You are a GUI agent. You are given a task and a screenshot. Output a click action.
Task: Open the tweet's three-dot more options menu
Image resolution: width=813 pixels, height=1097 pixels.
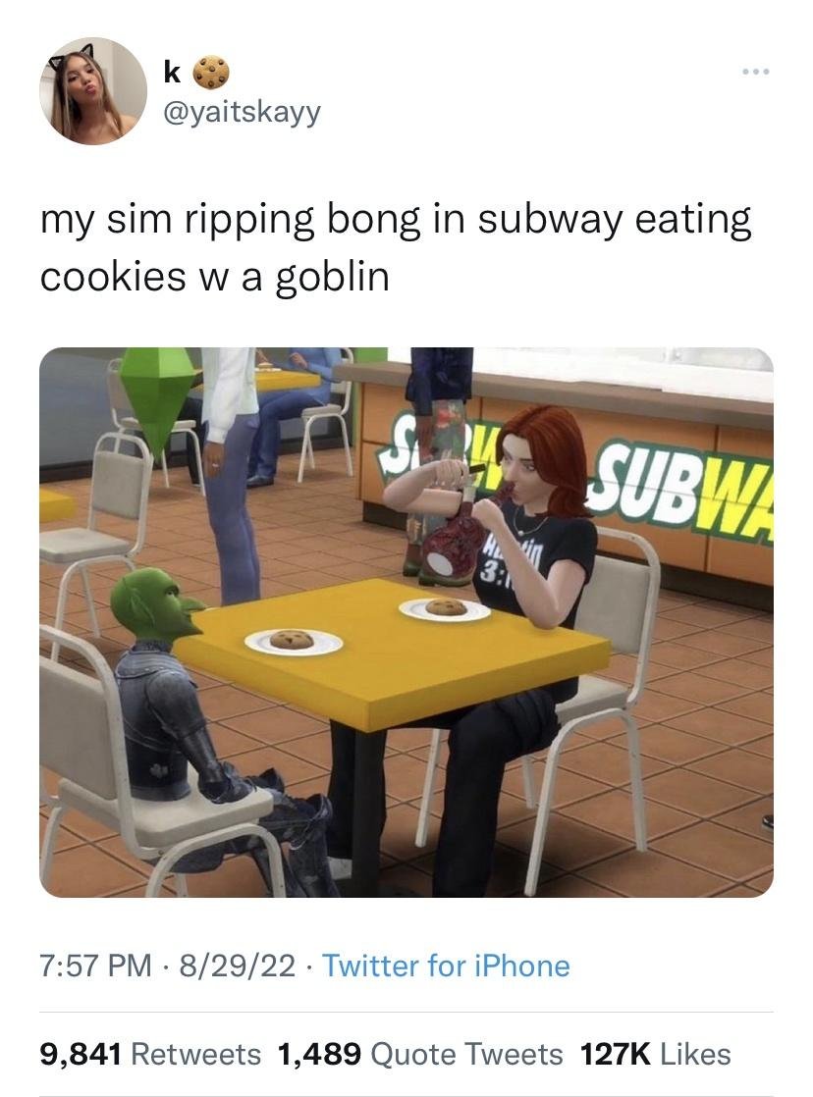(757, 72)
